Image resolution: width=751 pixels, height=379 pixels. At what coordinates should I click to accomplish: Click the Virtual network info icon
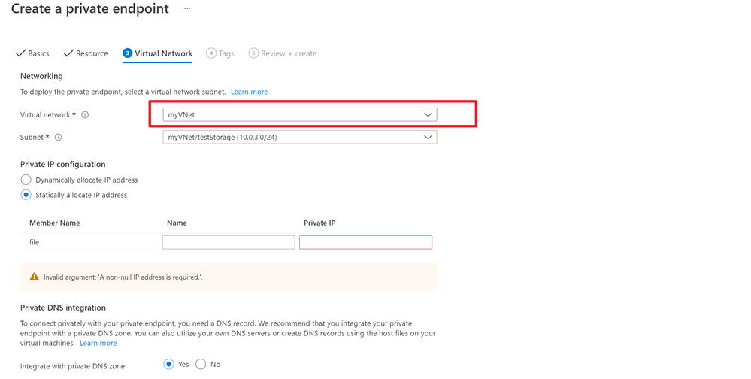pos(85,115)
